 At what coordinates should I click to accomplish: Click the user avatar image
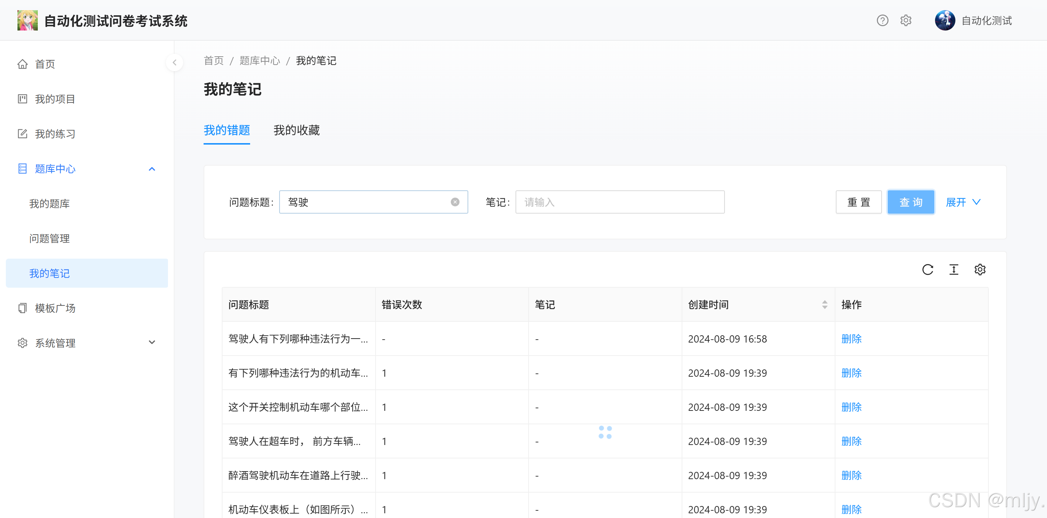pos(944,20)
